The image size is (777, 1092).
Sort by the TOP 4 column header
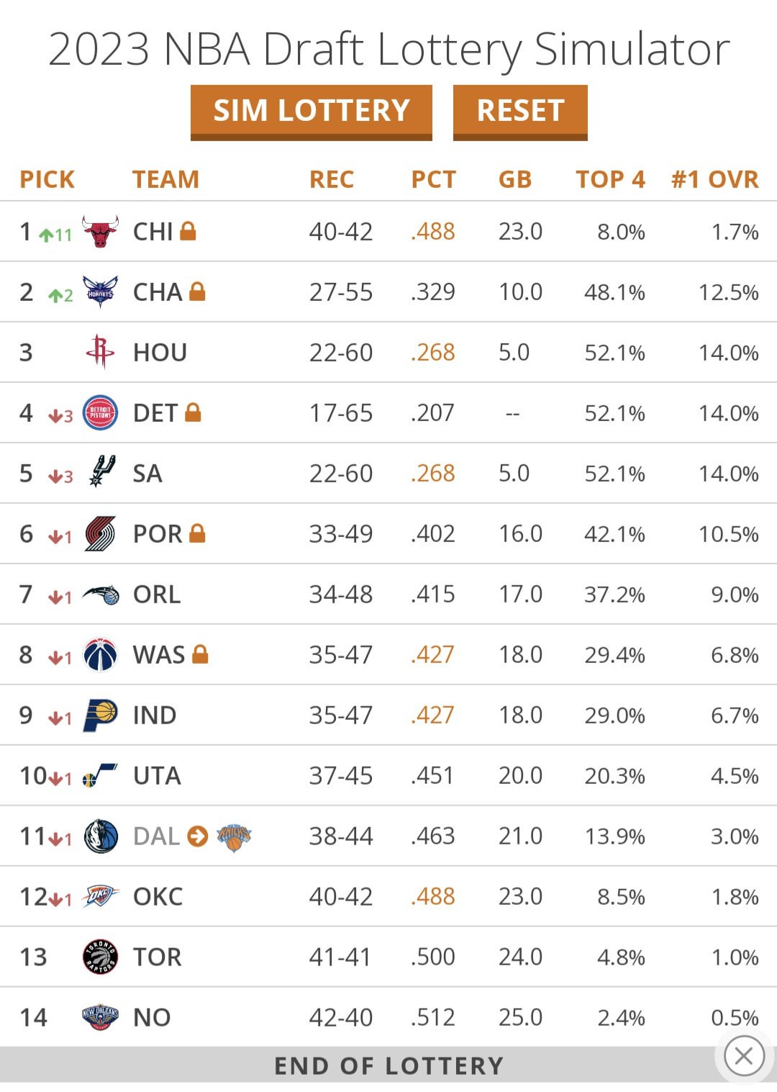click(x=610, y=179)
